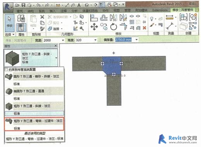The image size is (201, 147).
Task: Click the Create Parts icon
Action: (x=183, y=26)
